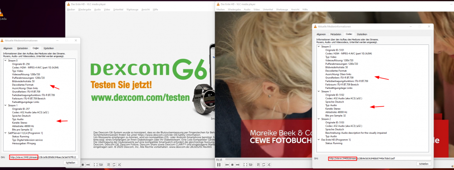Stop playback in the right VLC window
The height and width of the screenshot is (170, 454).
point(232,165)
